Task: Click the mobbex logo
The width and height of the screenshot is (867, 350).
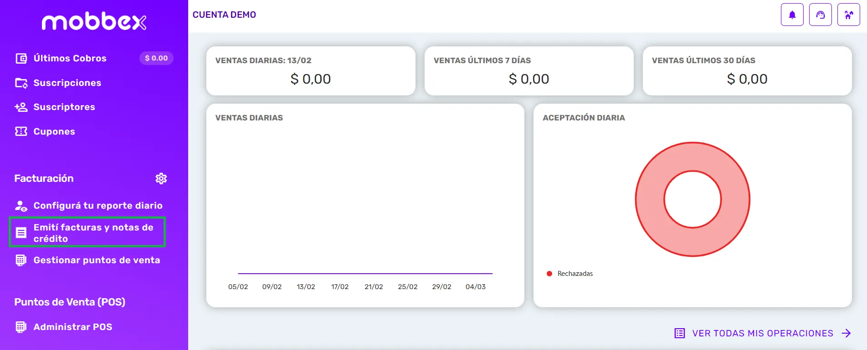Action: point(94,21)
